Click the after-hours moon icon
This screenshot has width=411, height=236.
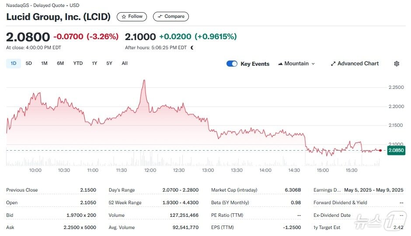coord(192,47)
